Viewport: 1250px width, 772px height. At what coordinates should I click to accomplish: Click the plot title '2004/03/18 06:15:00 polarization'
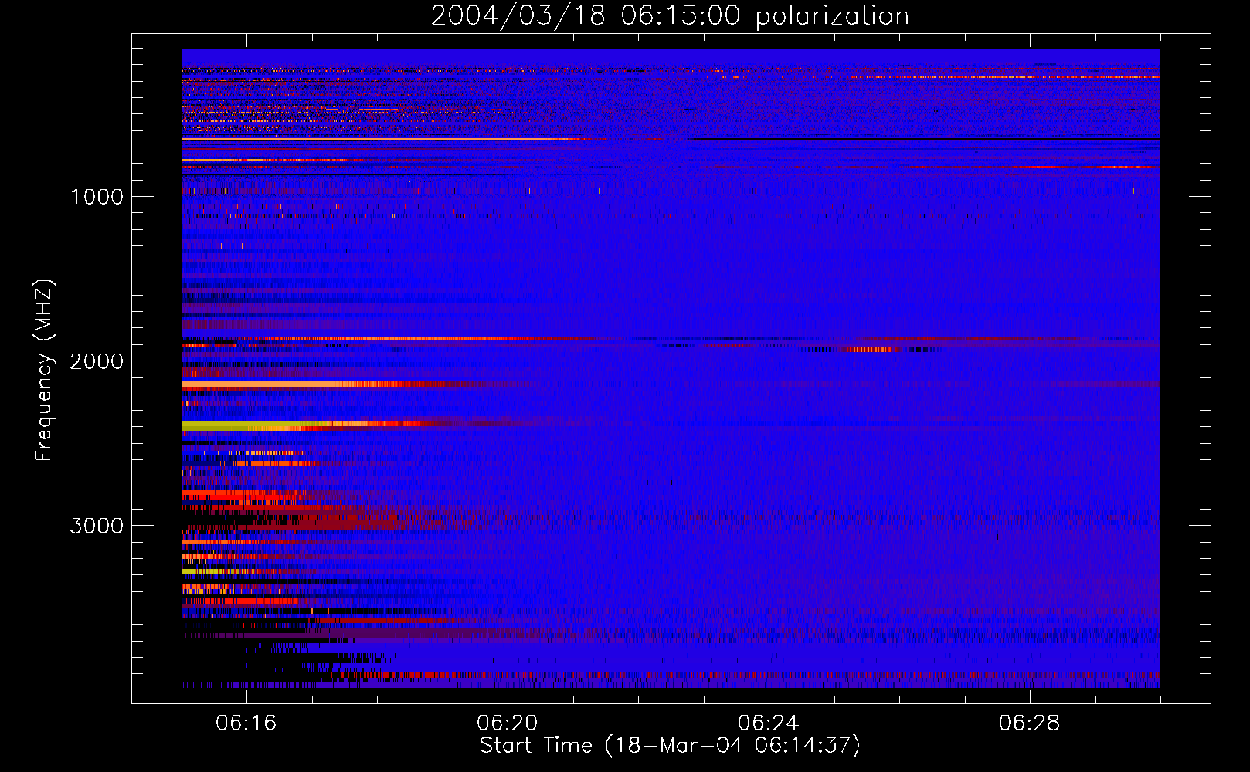[x=670, y=16]
